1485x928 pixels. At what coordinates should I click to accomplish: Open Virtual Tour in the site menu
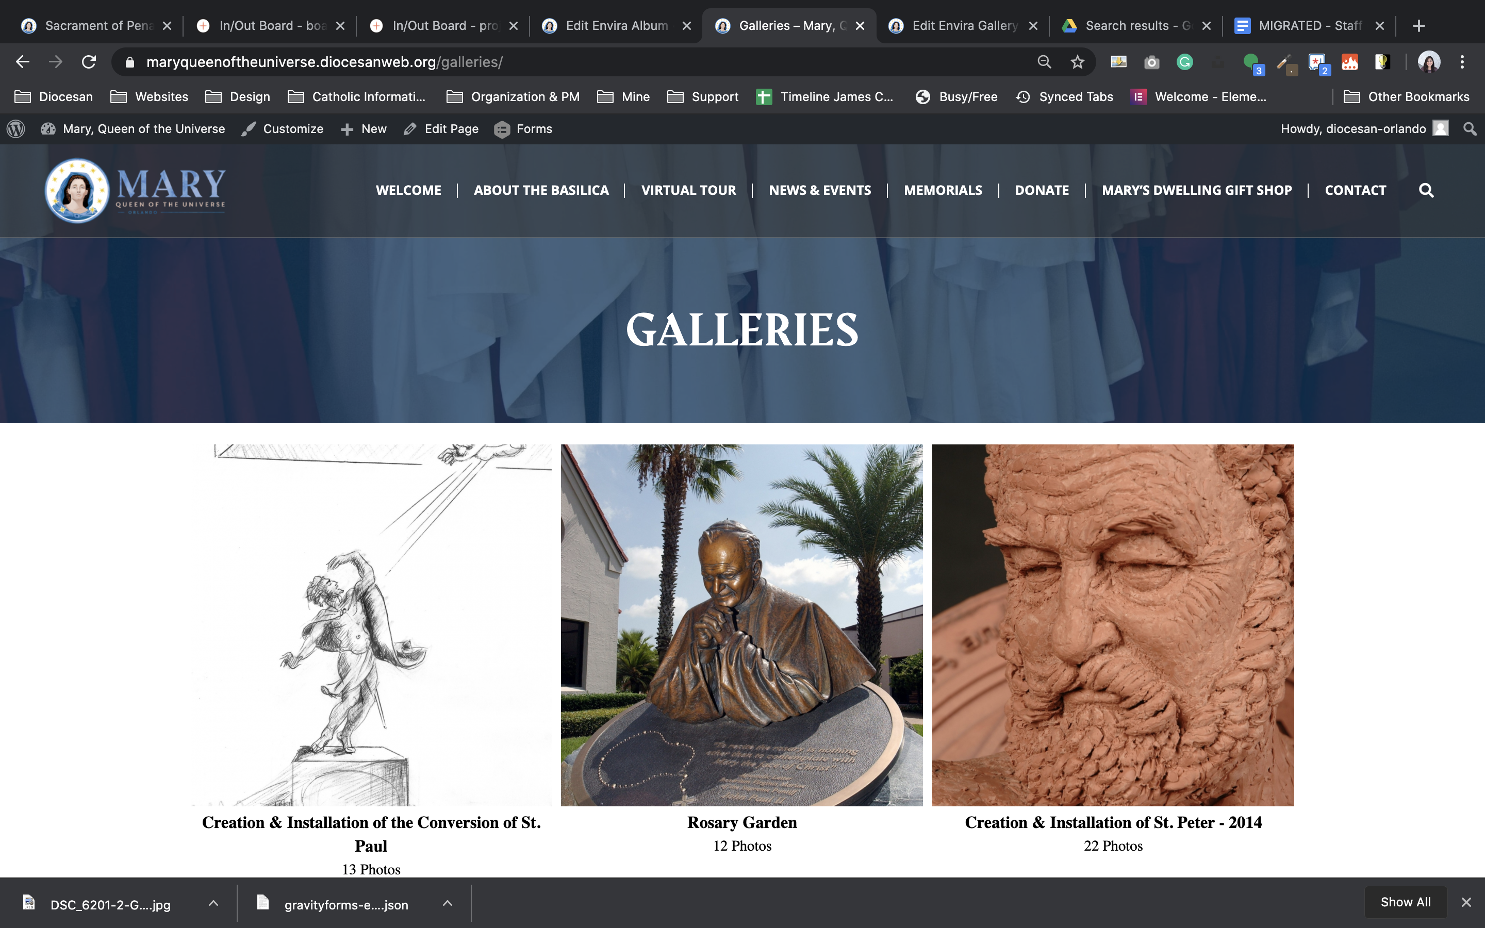(x=688, y=190)
